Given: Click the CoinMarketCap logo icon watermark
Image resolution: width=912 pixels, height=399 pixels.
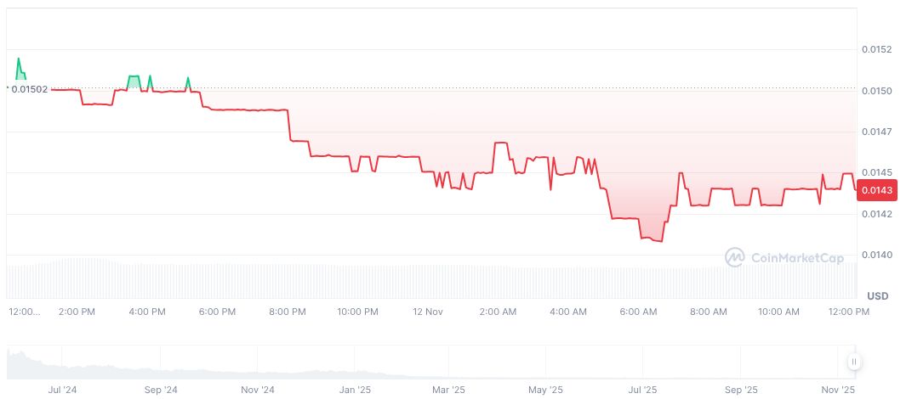Looking at the screenshot, I should [x=735, y=256].
